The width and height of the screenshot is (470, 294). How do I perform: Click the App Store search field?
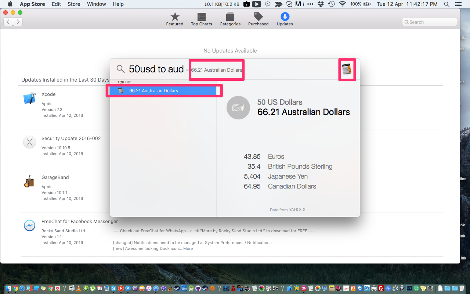click(x=430, y=22)
